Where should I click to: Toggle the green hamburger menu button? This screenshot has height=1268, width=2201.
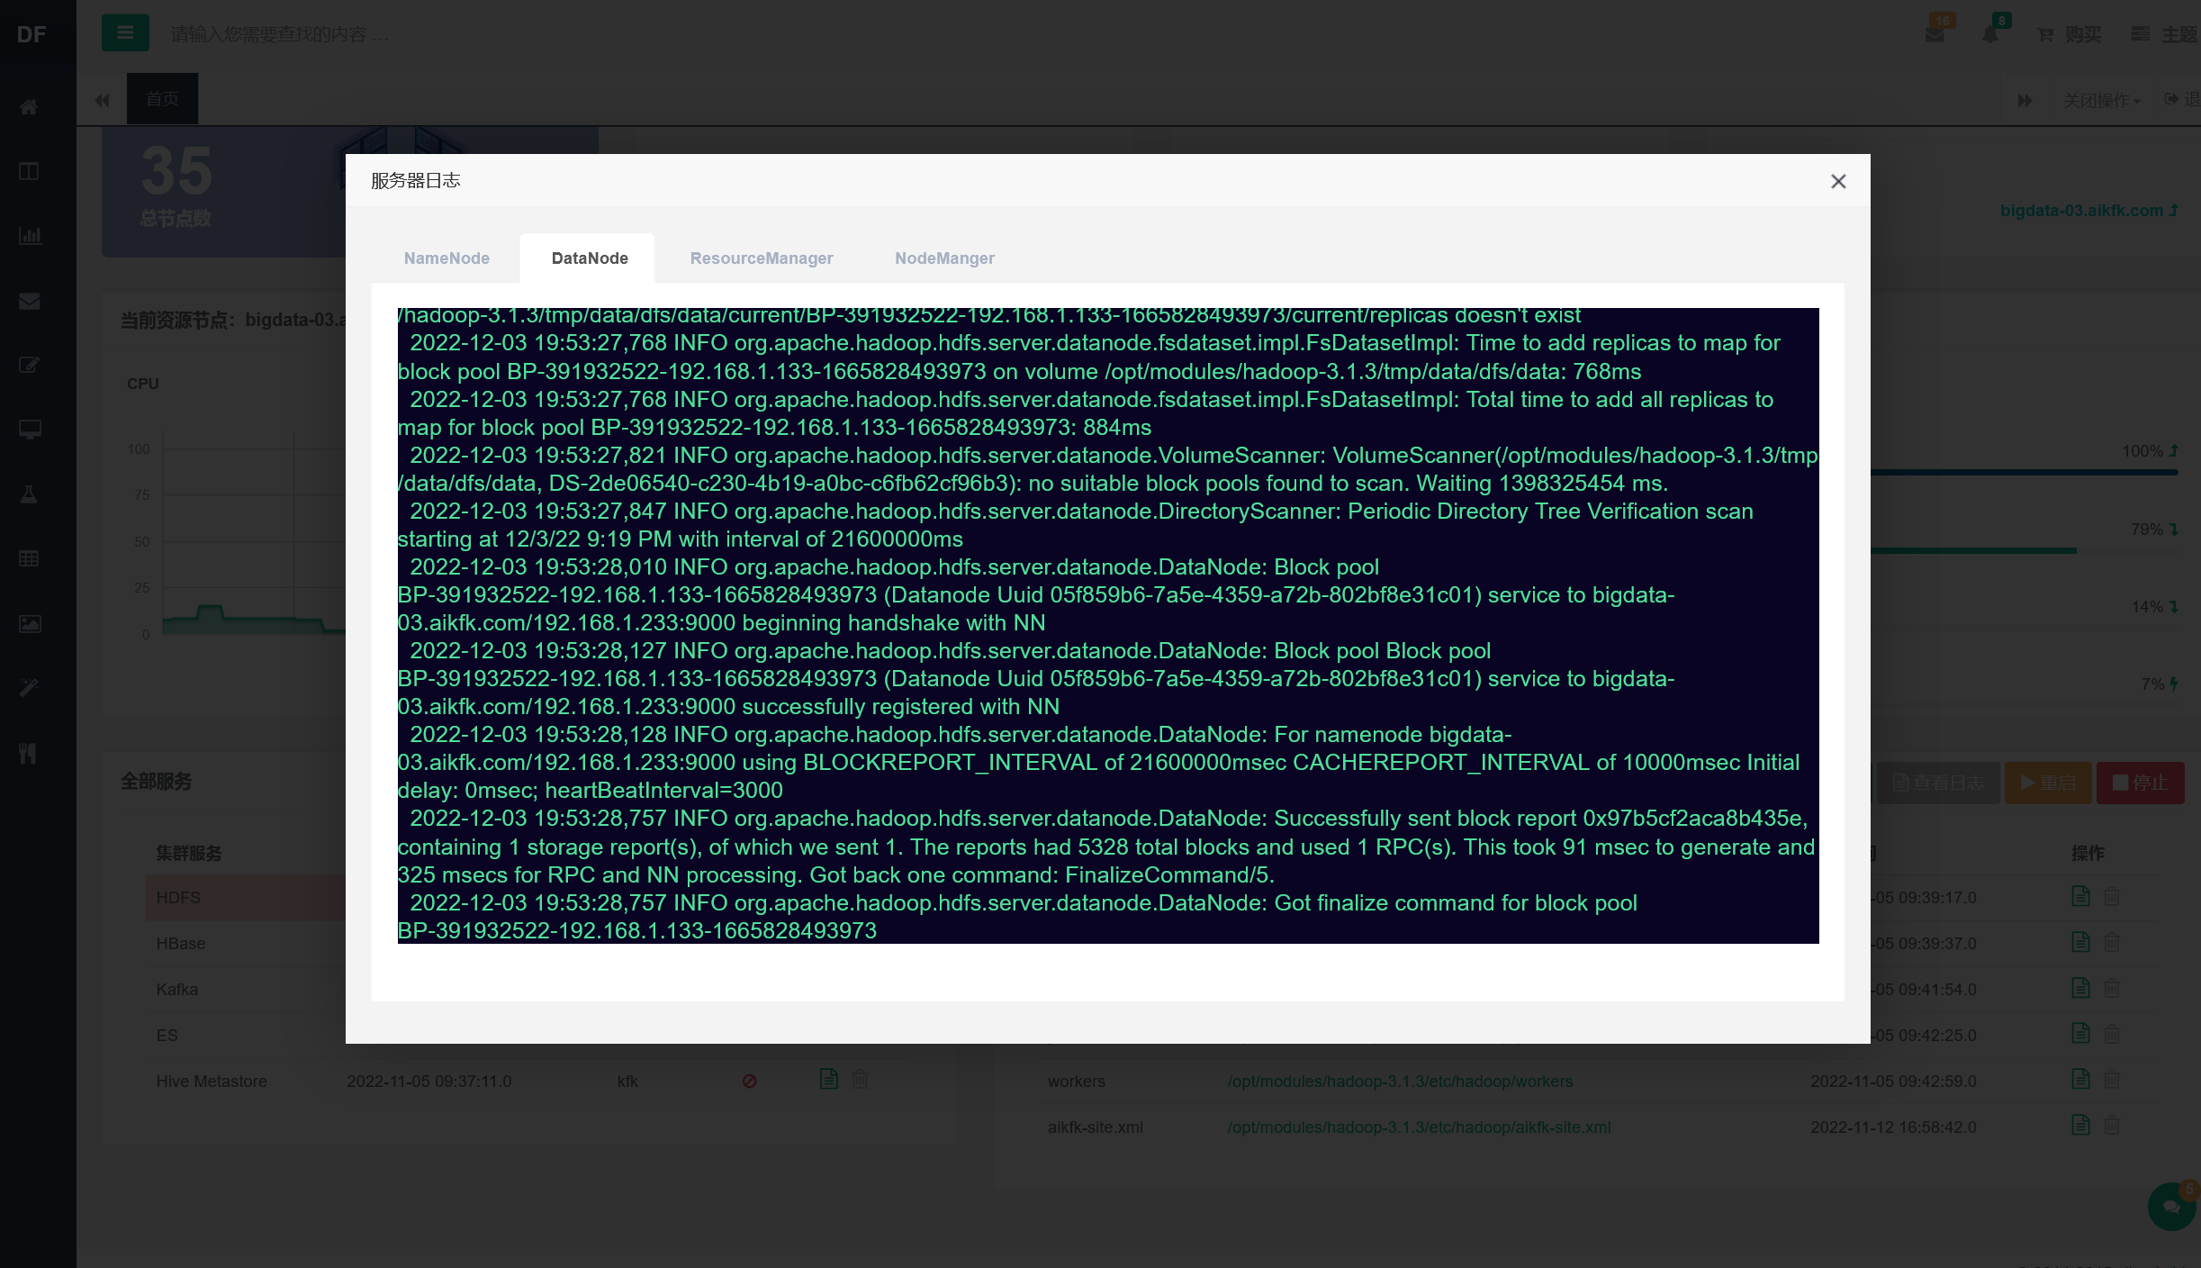125,33
